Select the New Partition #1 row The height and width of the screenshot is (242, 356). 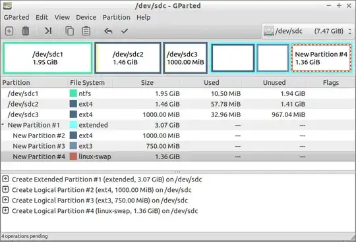(178, 125)
